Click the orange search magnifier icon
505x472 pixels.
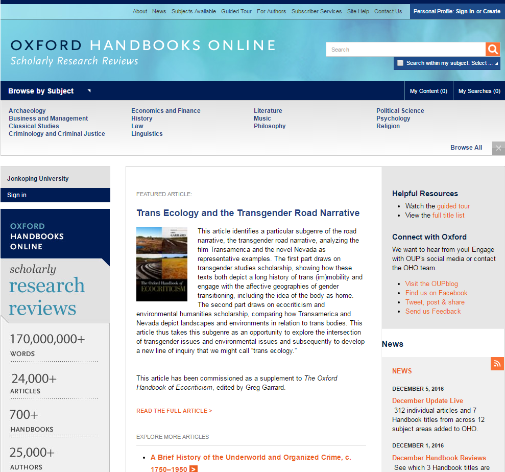click(x=492, y=49)
